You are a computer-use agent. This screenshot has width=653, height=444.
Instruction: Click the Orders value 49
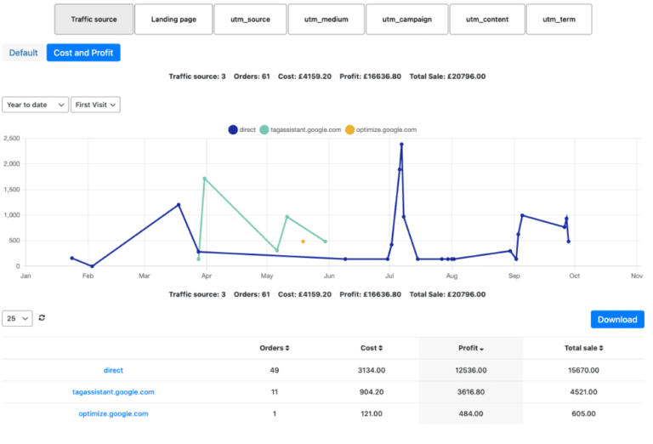coord(275,370)
